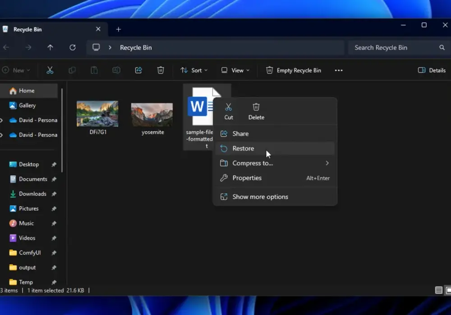Image resolution: width=451 pixels, height=315 pixels.
Task: Open Desktop in sidebar
Action: [29, 164]
